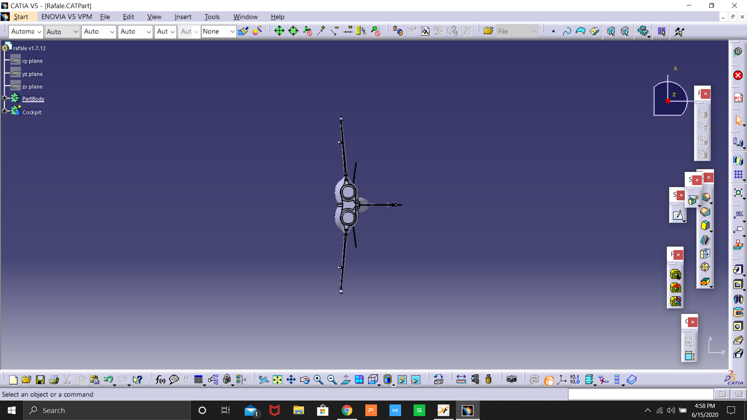Click the New document icon
The image size is (747, 420).
click(13, 380)
